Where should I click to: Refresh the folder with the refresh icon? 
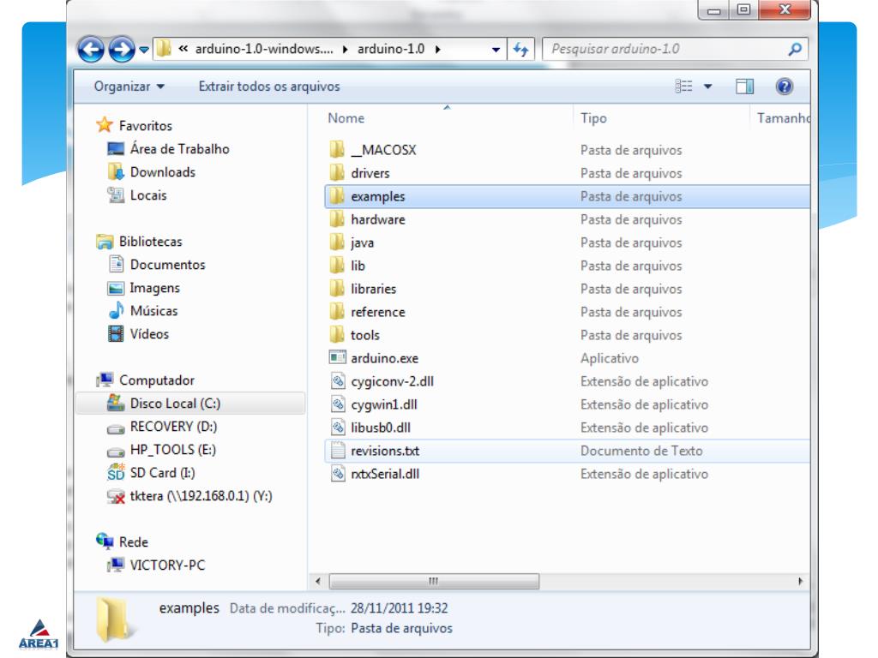520,49
